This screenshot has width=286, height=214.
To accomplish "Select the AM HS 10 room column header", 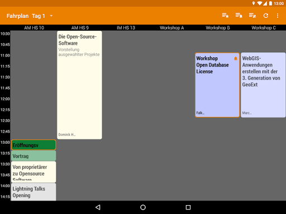I will 34,28.
